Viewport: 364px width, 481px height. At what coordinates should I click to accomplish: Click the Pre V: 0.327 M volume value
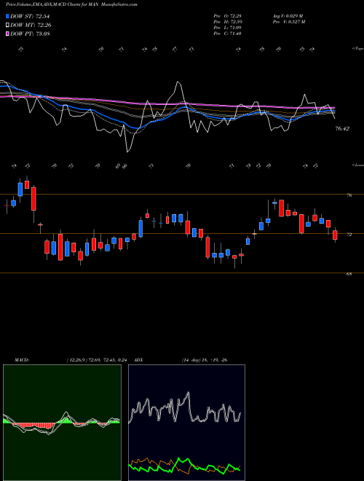tap(290, 22)
